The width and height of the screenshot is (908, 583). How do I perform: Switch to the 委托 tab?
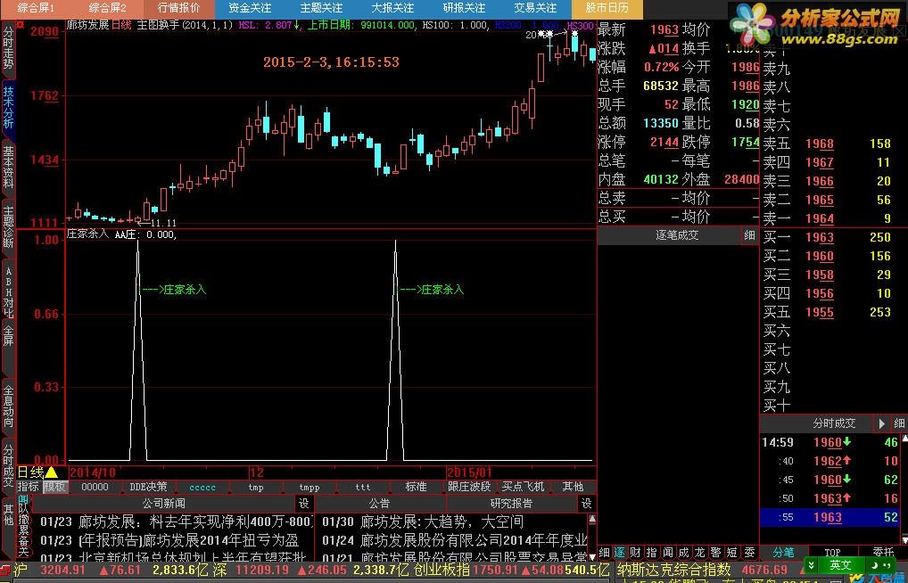[x=882, y=553]
